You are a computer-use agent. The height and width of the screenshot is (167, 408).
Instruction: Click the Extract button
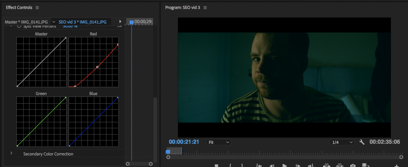339,165
